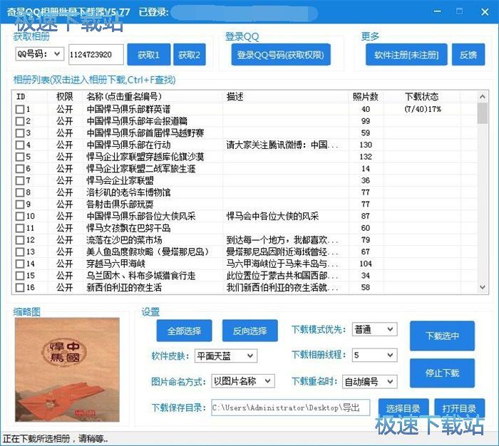This screenshot has width=499, height=446.
Task: Click 打开目录 to open folder
Action: point(459,408)
